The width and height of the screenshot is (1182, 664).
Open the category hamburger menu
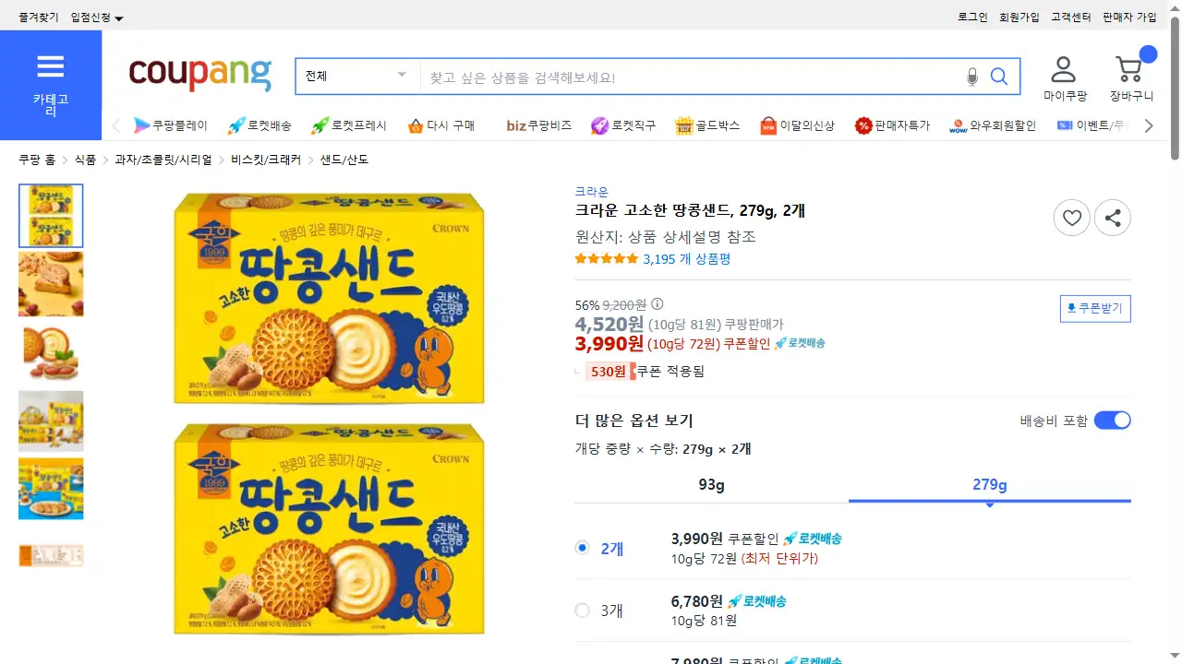tap(51, 85)
